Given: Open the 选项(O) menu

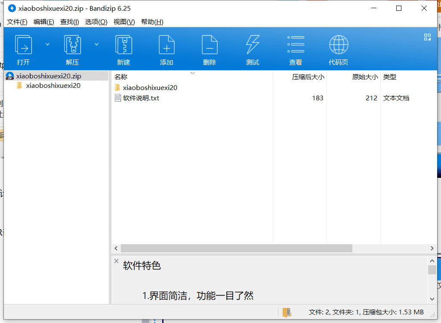Looking at the screenshot, I should pos(96,22).
